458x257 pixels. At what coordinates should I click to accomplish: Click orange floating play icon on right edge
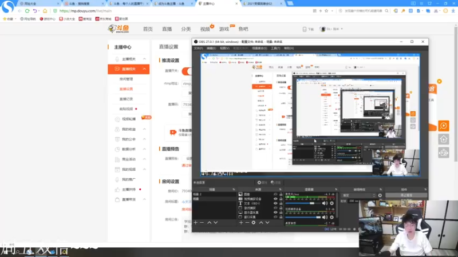[443, 126]
